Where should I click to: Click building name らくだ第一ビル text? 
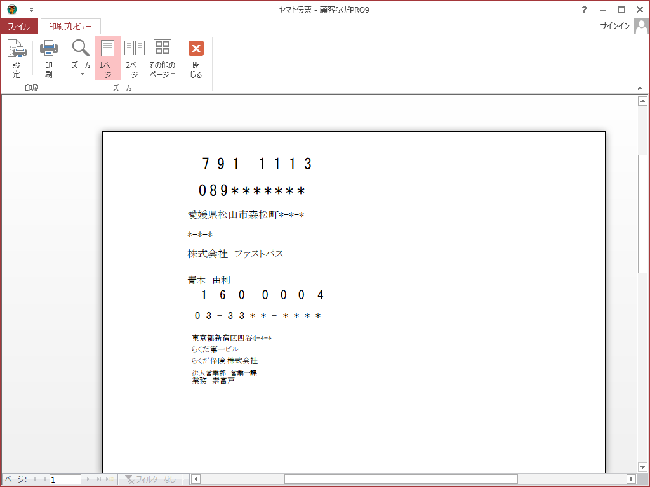215,349
